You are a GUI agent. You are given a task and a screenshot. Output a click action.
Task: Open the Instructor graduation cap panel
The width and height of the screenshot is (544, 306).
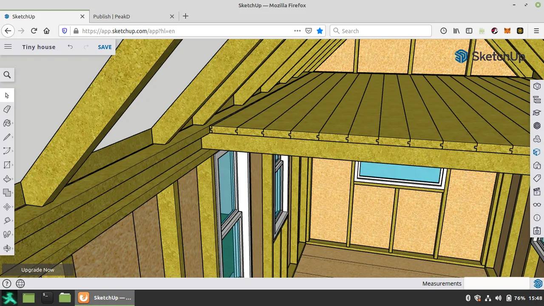click(537, 113)
